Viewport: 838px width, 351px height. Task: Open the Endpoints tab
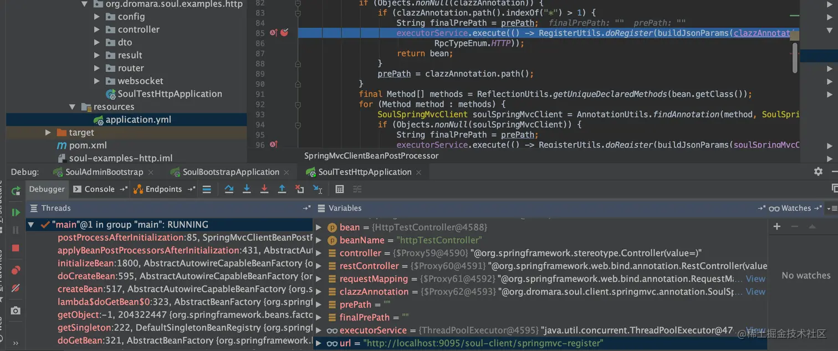pyautogui.click(x=158, y=189)
